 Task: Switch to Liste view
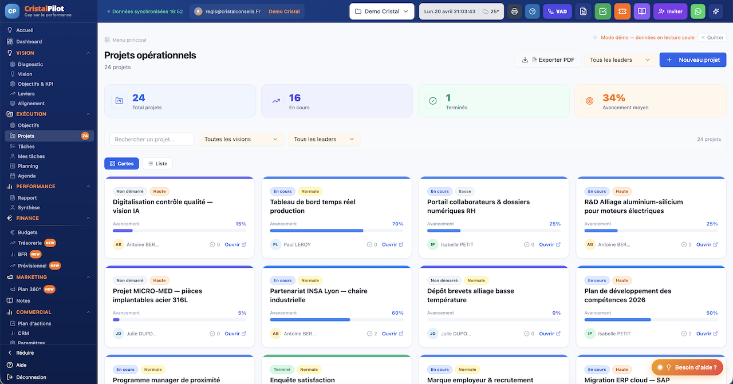(157, 164)
